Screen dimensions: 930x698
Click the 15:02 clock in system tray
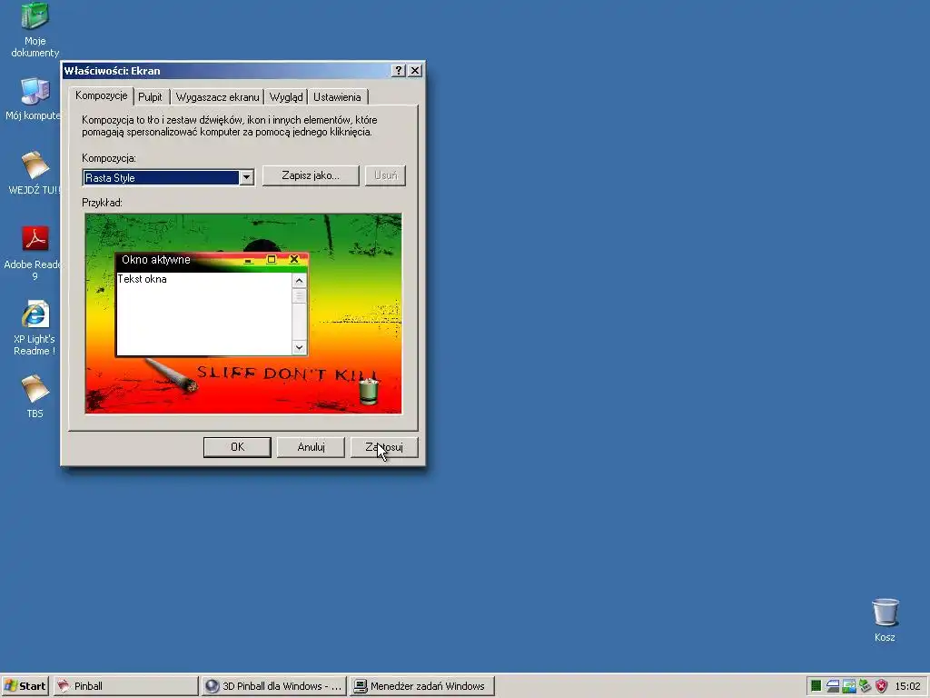click(x=907, y=686)
